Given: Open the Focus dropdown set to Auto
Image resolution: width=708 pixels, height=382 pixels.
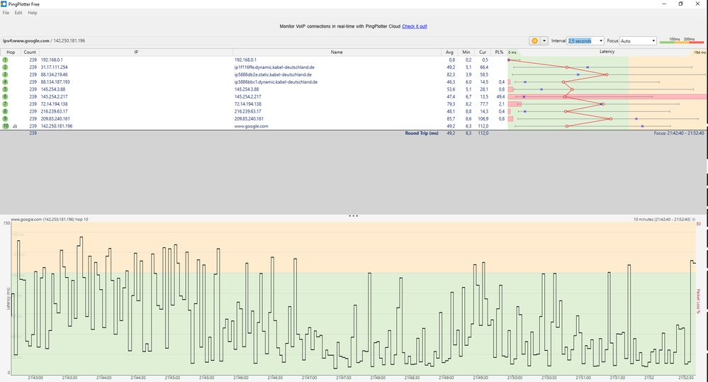Looking at the screenshot, I should [x=638, y=40].
